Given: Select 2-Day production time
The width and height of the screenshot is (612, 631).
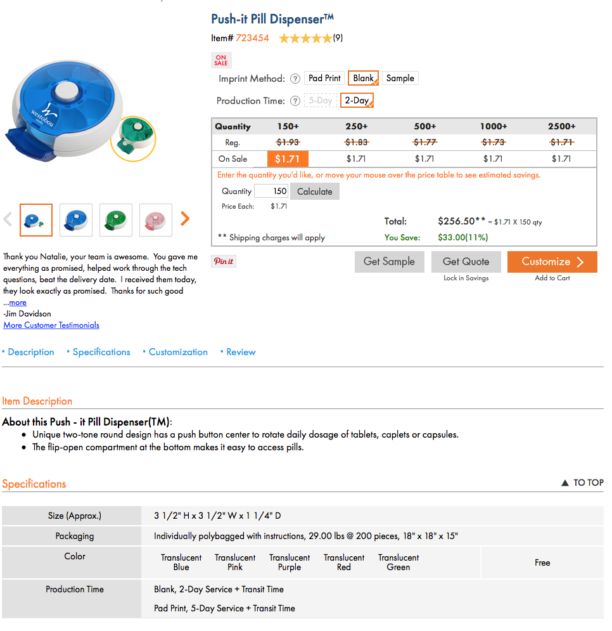Looking at the screenshot, I should click(x=357, y=100).
